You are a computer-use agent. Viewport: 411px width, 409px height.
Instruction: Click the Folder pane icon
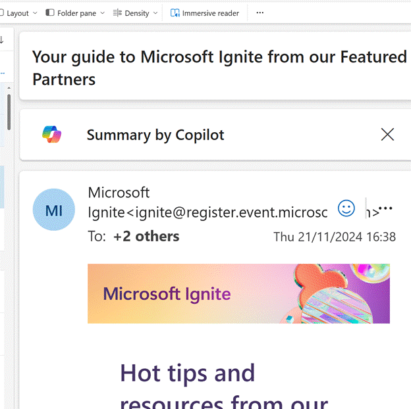click(x=50, y=12)
